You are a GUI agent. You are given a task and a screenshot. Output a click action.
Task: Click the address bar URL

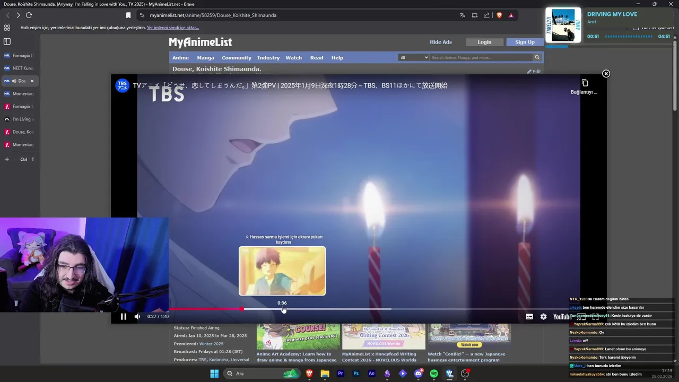click(213, 15)
